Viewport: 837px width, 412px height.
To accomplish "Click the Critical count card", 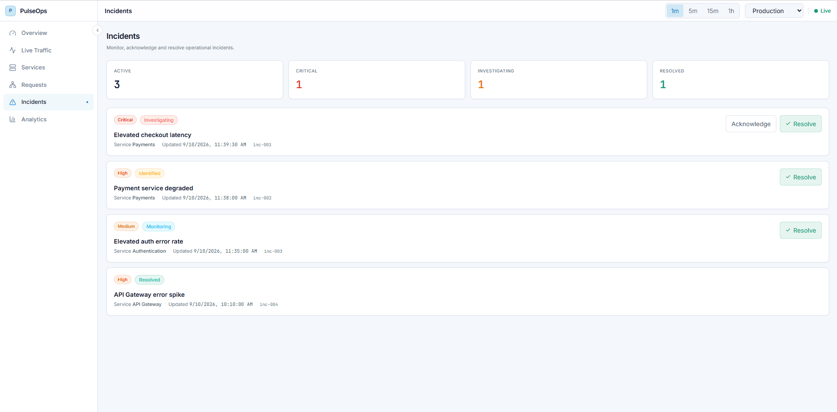I will (x=377, y=79).
